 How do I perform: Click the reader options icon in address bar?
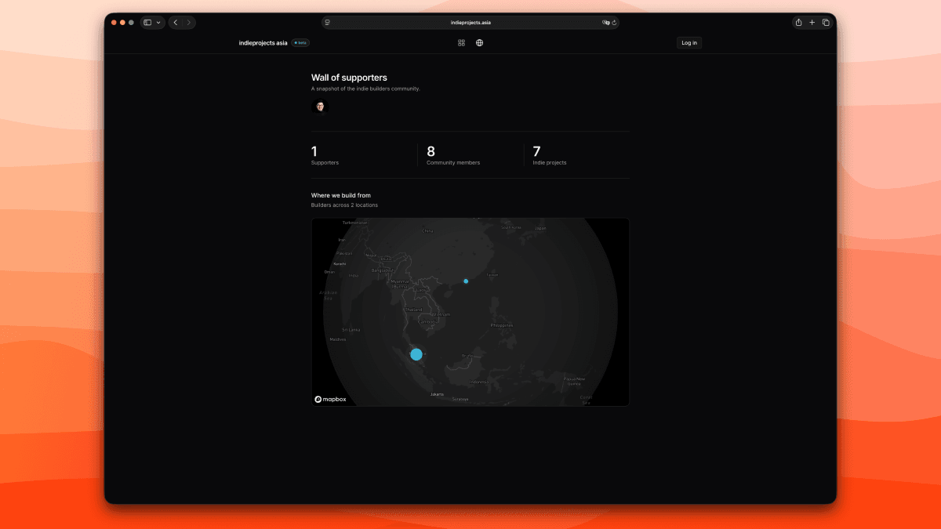(328, 22)
